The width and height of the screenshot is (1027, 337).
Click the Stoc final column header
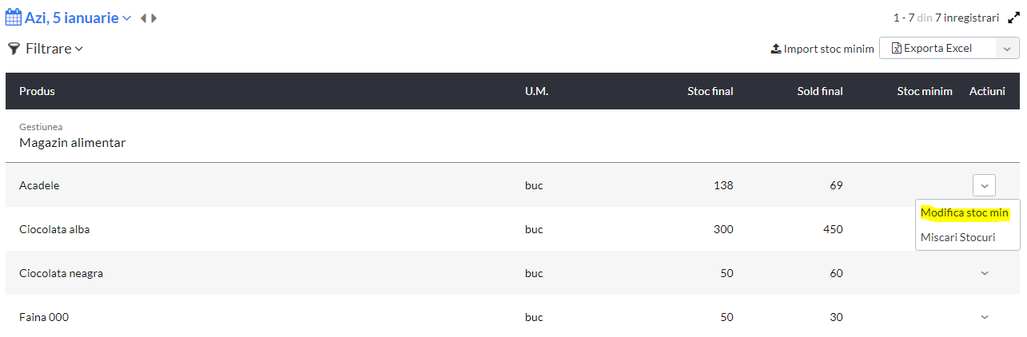click(x=710, y=91)
